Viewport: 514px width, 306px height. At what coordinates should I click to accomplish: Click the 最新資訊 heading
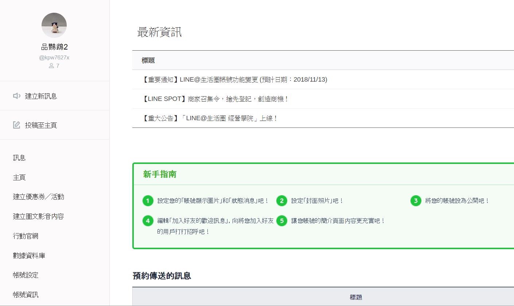[x=159, y=32]
